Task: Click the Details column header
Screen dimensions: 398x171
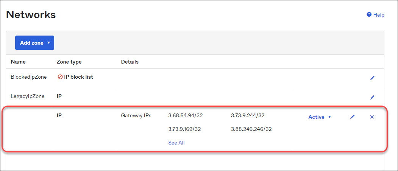Action: pos(130,62)
